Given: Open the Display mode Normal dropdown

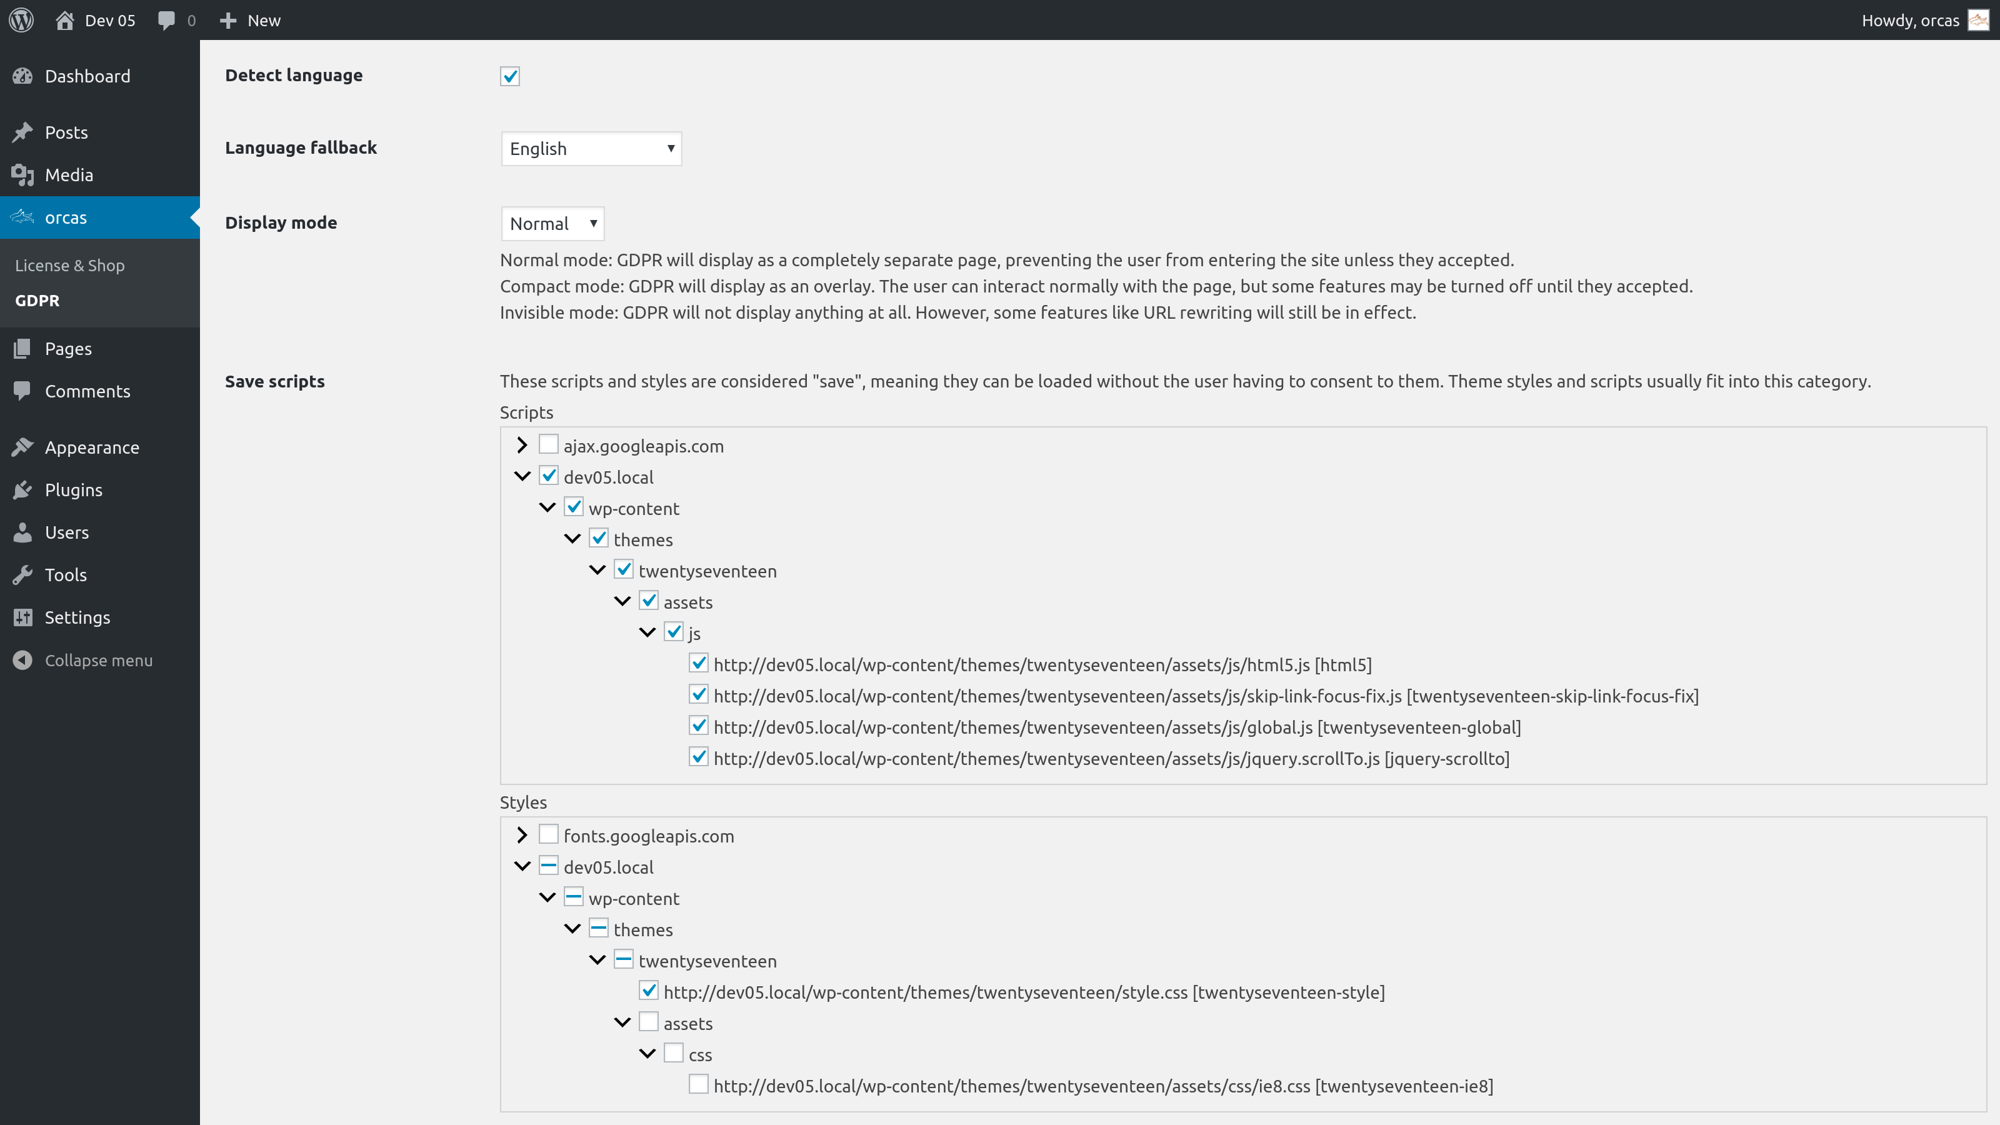Looking at the screenshot, I should tap(552, 224).
